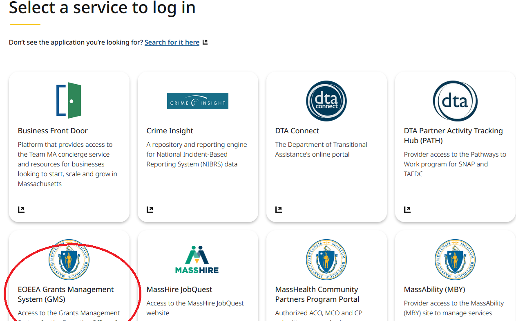Viewport: 516px width, 321px height.
Task: Open the DTA Connect round logo
Action: [326, 101]
